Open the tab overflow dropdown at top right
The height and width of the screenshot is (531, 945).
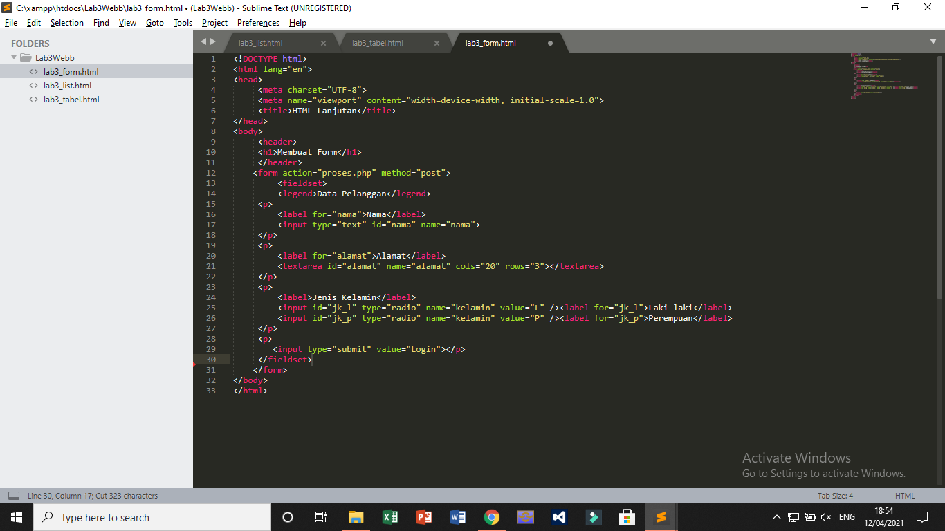934,42
